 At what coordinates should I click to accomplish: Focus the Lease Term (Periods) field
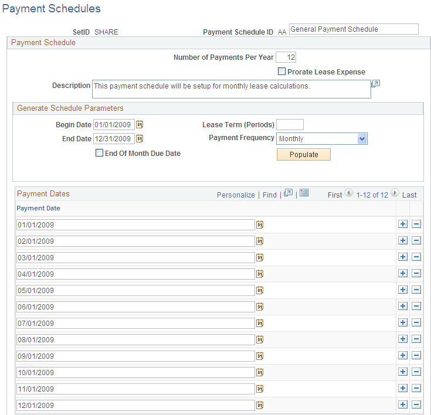pos(290,124)
